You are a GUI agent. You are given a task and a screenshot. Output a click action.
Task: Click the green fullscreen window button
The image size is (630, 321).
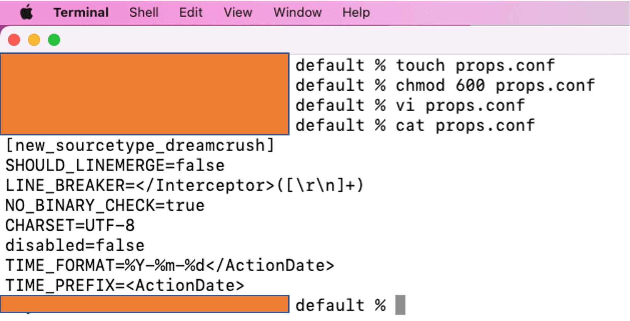[54, 40]
